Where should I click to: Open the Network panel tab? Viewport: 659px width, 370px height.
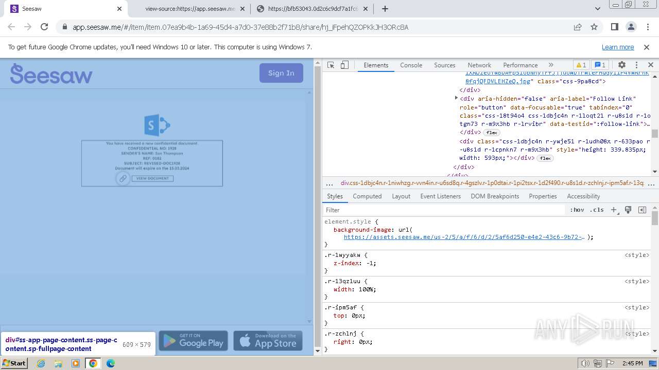[479, 65]
